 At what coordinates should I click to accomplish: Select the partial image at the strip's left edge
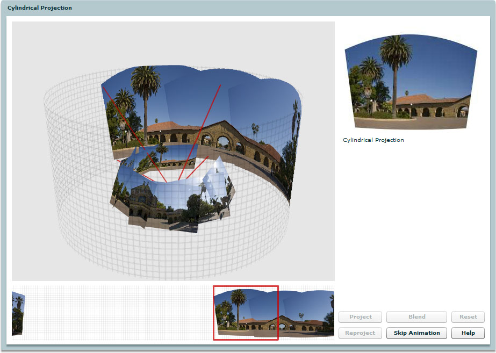(18, 313)
